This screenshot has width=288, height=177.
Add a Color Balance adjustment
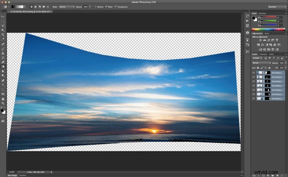point(263,45)
